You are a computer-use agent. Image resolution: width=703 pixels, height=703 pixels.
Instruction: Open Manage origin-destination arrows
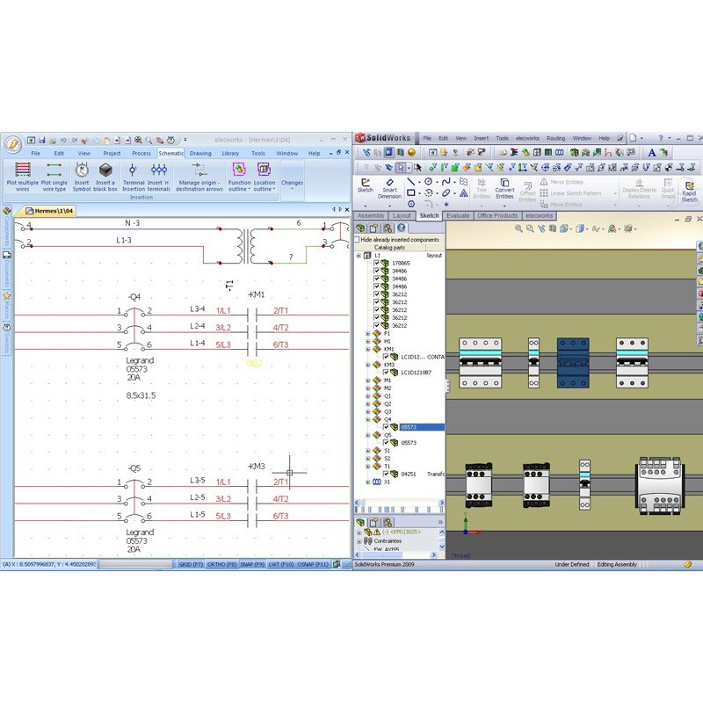pos(199,177)
